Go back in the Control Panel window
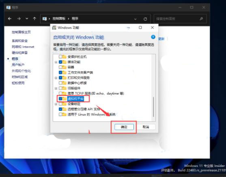 (x=10, y=19)
